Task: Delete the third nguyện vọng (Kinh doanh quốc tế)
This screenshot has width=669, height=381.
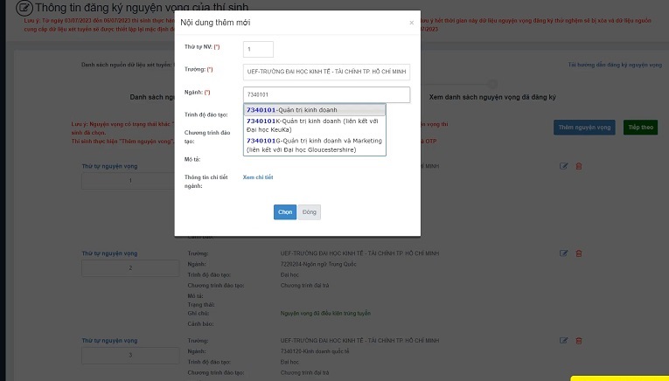Action: click(578, 340)
